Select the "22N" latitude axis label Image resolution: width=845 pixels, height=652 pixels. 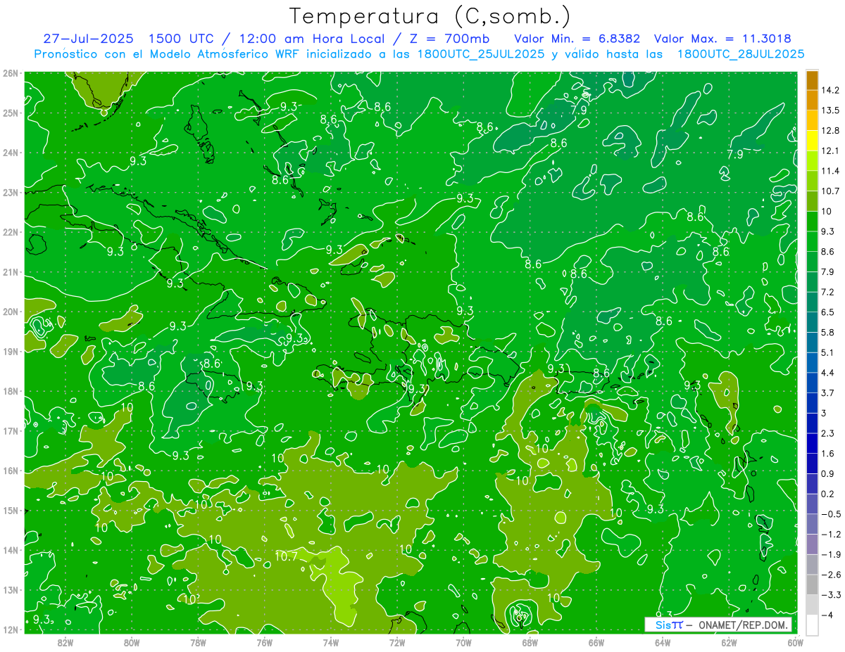[10, 232]
